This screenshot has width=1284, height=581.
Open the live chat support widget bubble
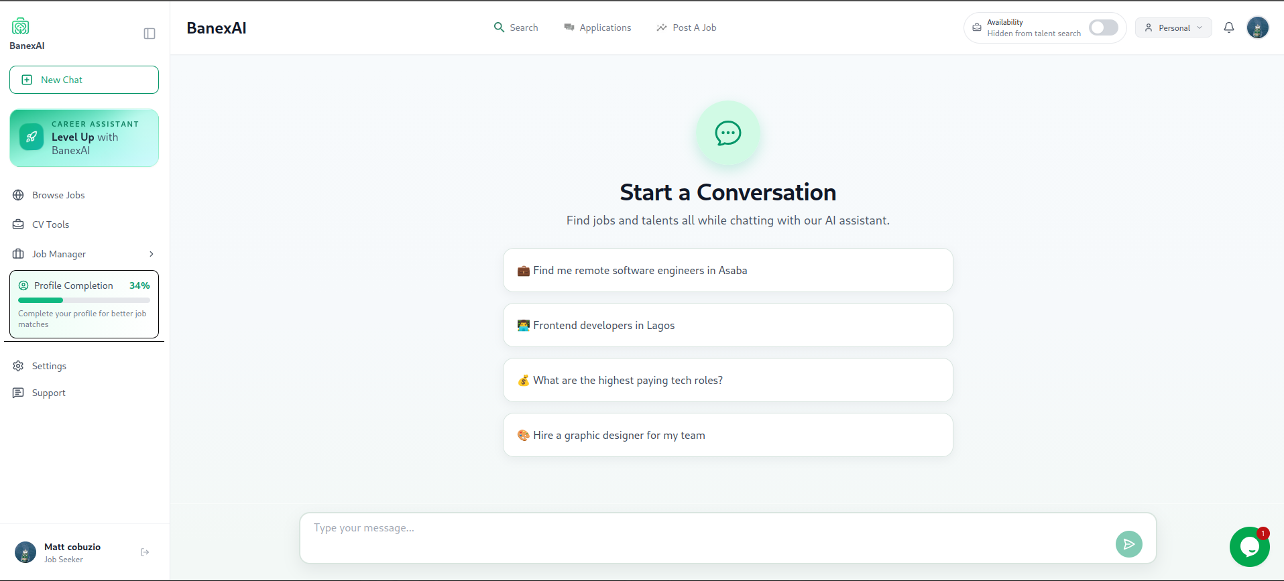1250,547
